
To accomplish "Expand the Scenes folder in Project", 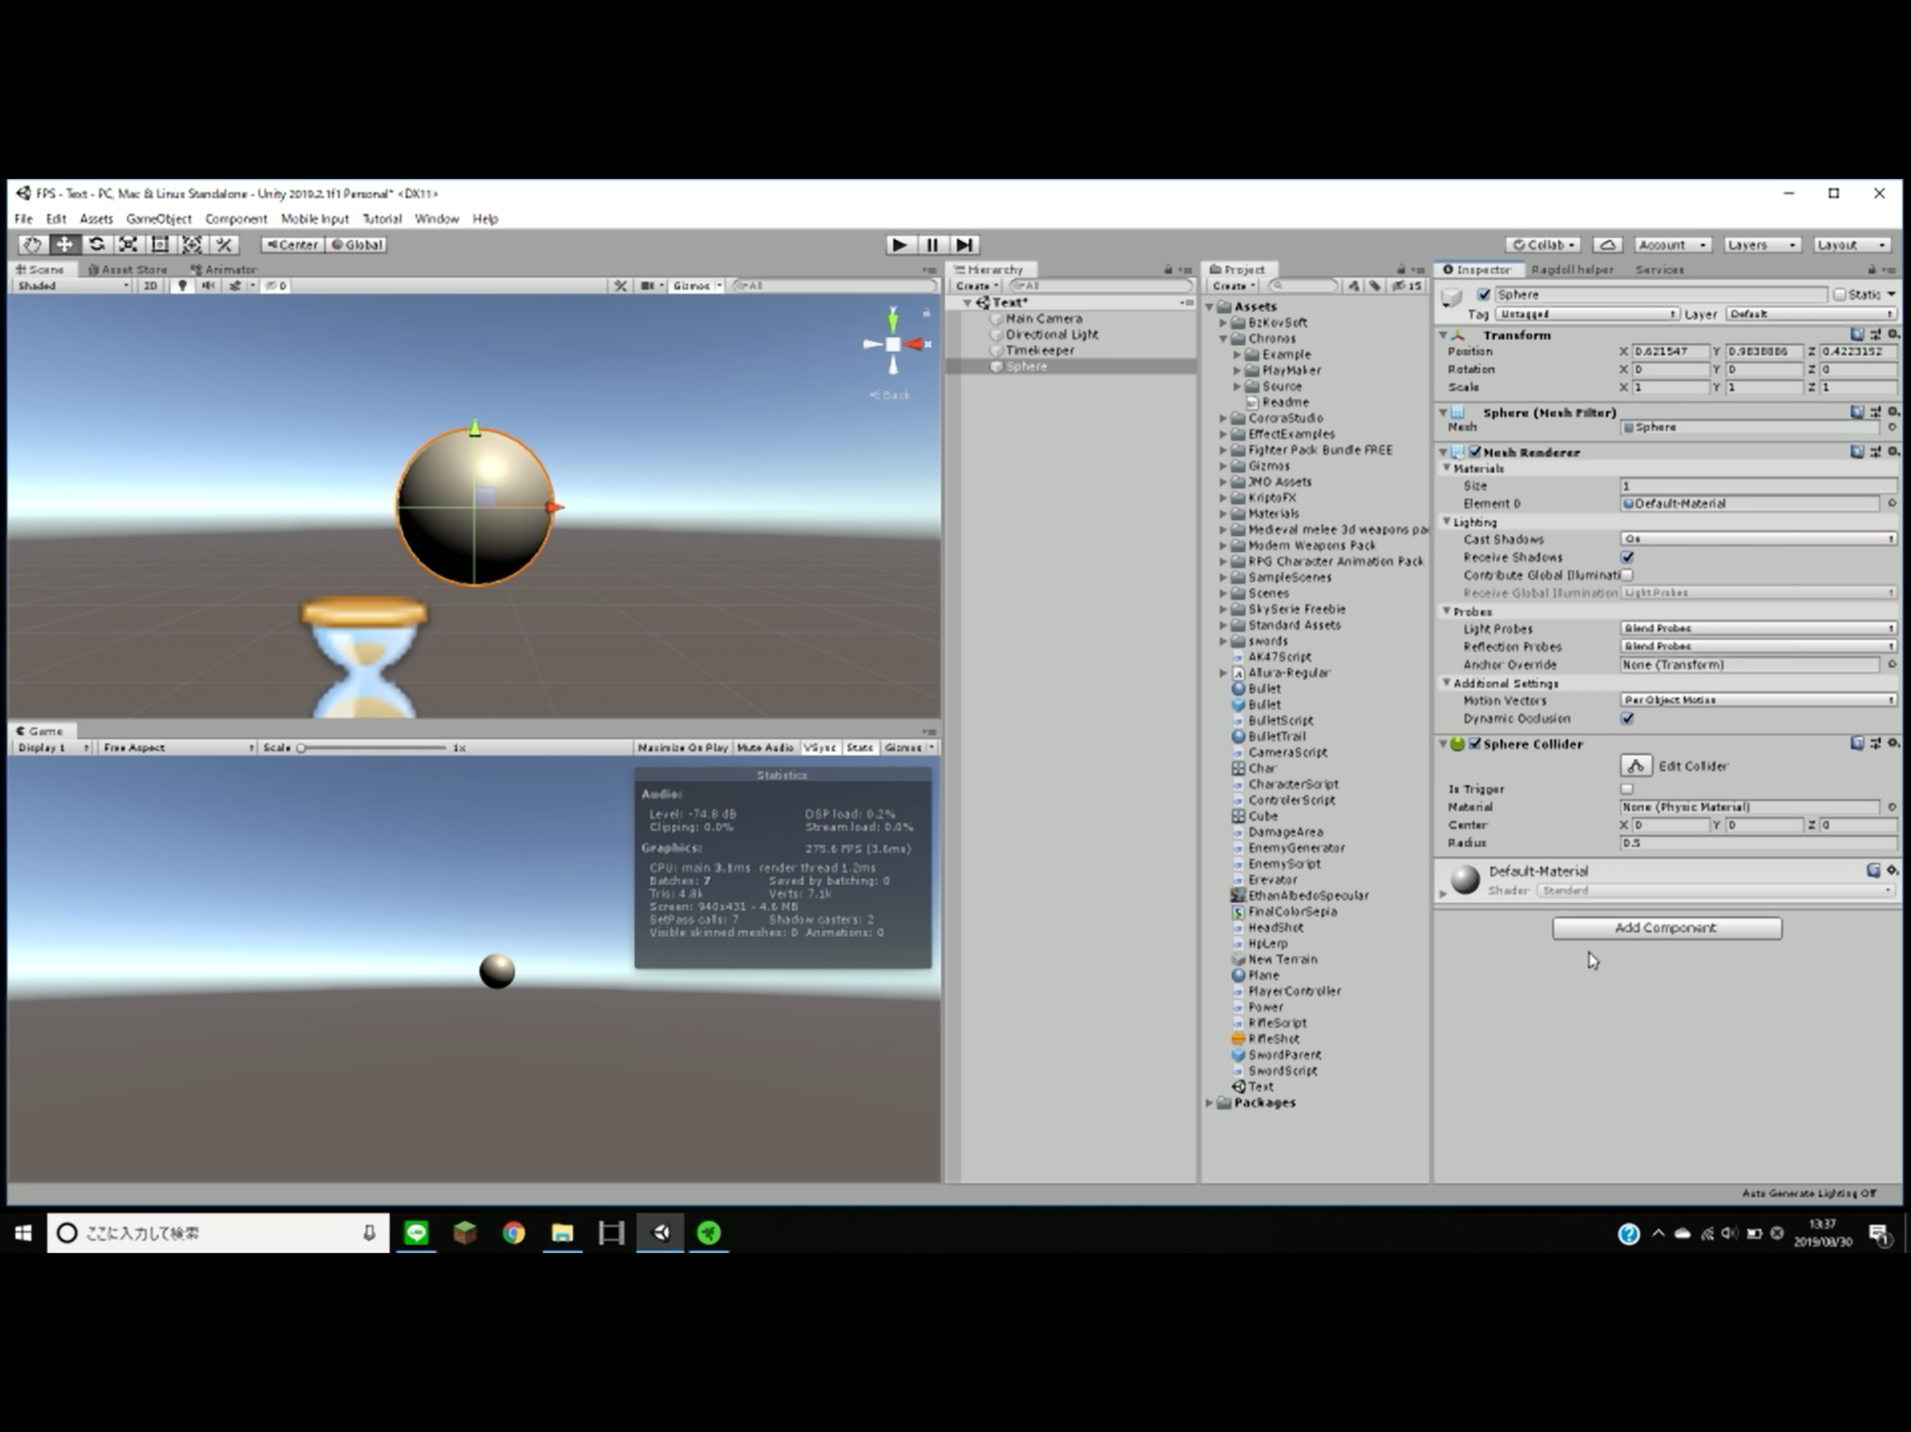I will tap(1223, 594).
